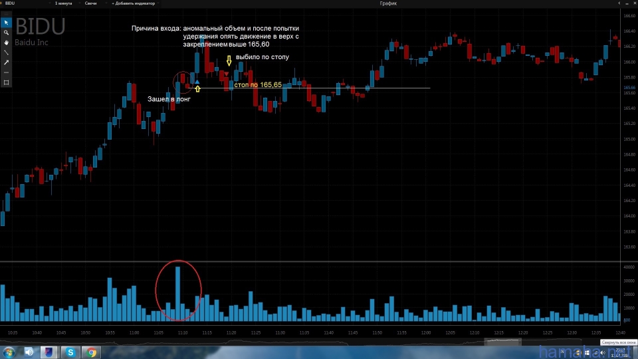Open the trading terminal taskbar icon
Screen dimensions: 638x359
point(49,352)
